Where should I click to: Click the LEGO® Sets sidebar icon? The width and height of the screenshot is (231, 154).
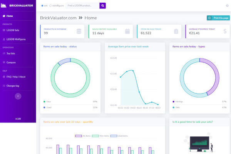[4, 30]
